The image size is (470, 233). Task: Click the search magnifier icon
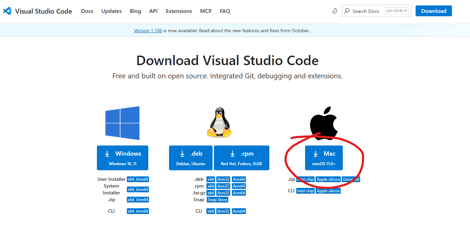tap(347, 11)
